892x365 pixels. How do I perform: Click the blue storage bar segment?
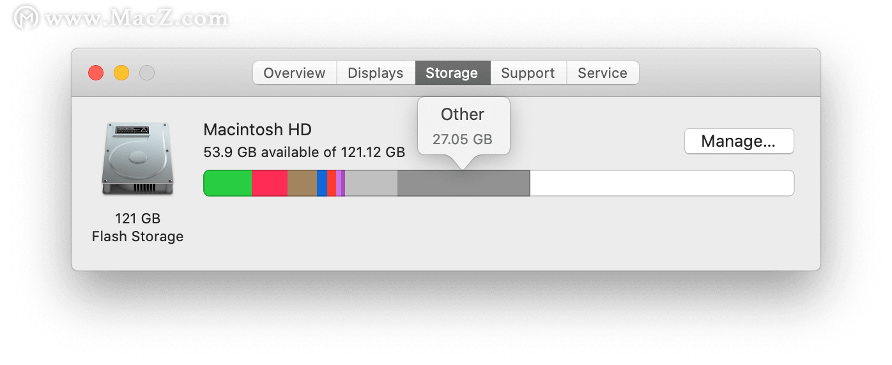click(x=322, y=183)
